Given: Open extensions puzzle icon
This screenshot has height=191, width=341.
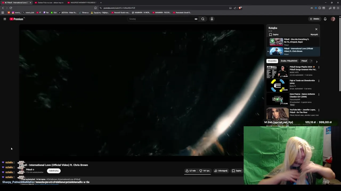Looking at the screenshot, I should coord(320,8).
